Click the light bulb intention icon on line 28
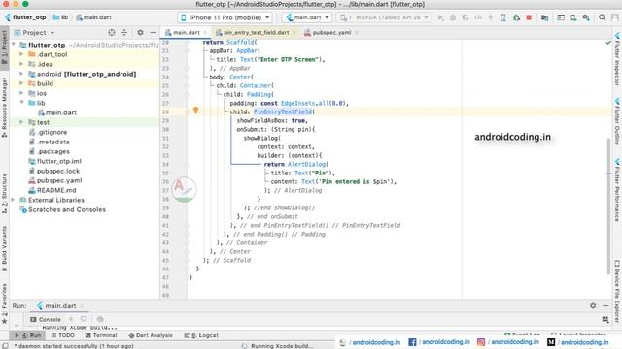The width and height of the screenshot is (622, 349). [195, 111]
